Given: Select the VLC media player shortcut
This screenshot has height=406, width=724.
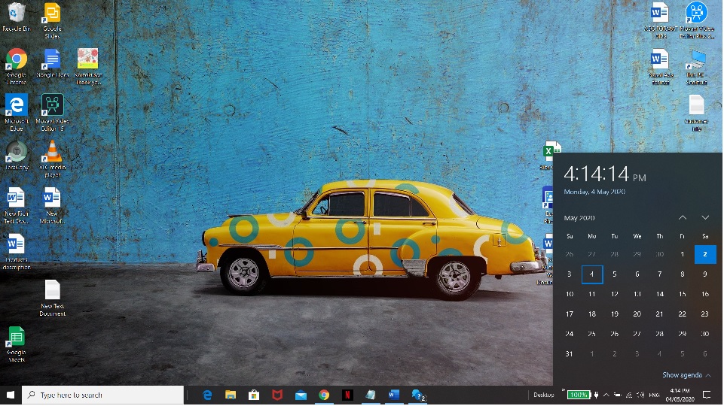Looking at the screenshot, I should coord(52,159).
